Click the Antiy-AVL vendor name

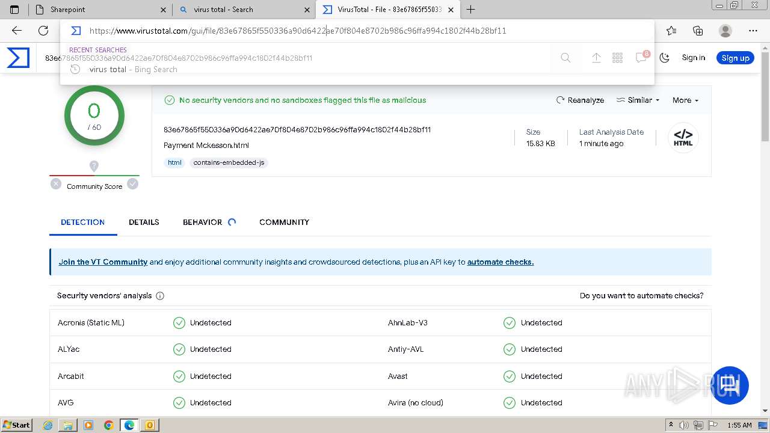(x=406, y=349)
